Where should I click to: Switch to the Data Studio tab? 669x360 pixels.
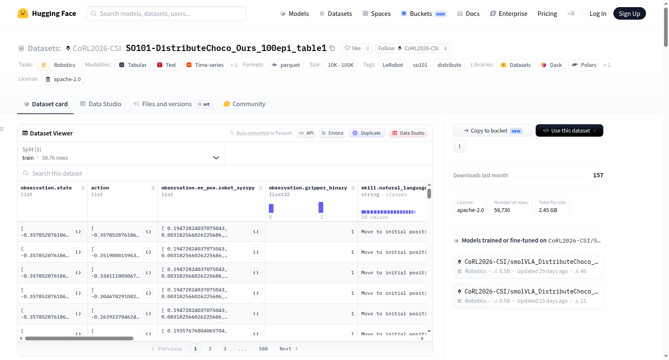[x=101, y=104]
